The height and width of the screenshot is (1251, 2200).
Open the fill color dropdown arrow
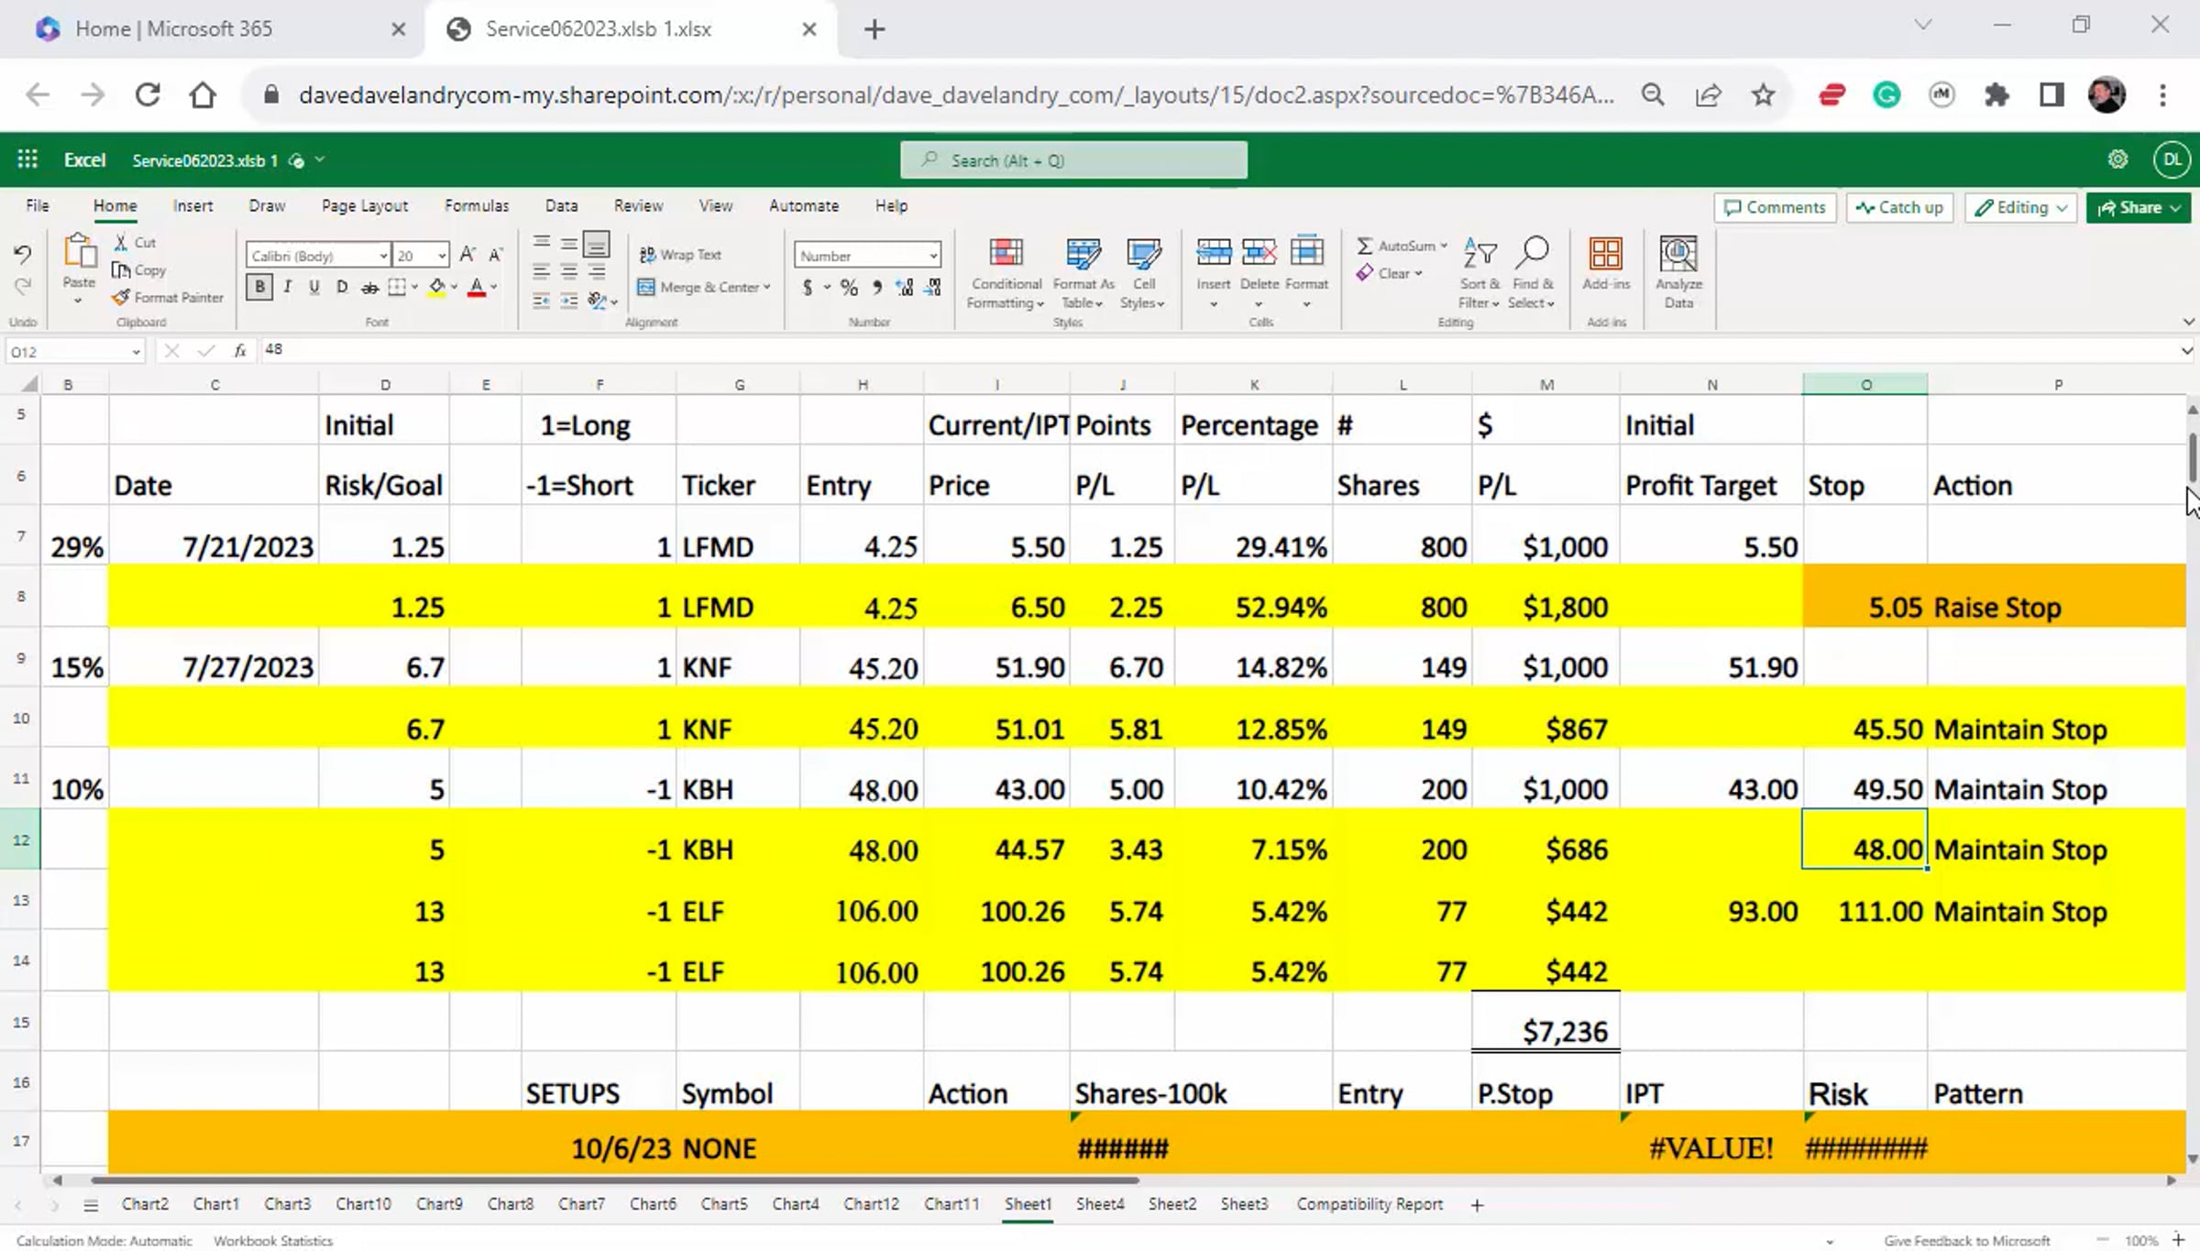coord(454,288)
